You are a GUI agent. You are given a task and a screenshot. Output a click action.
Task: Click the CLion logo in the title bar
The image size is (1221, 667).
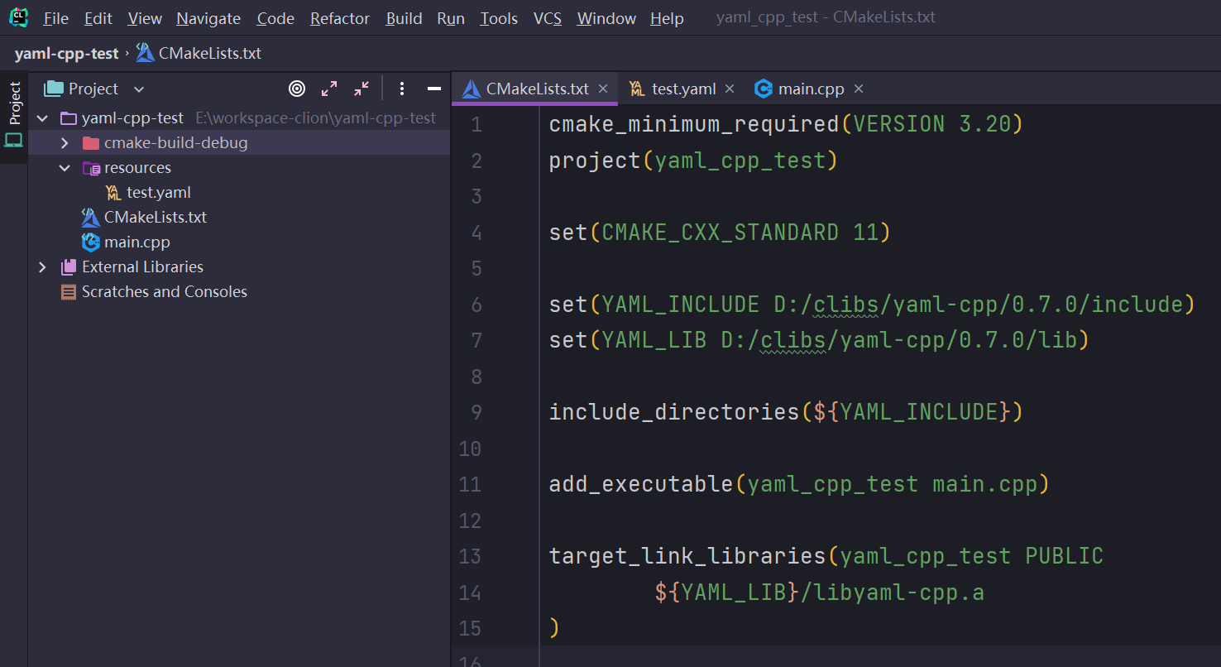click(17, 17)
